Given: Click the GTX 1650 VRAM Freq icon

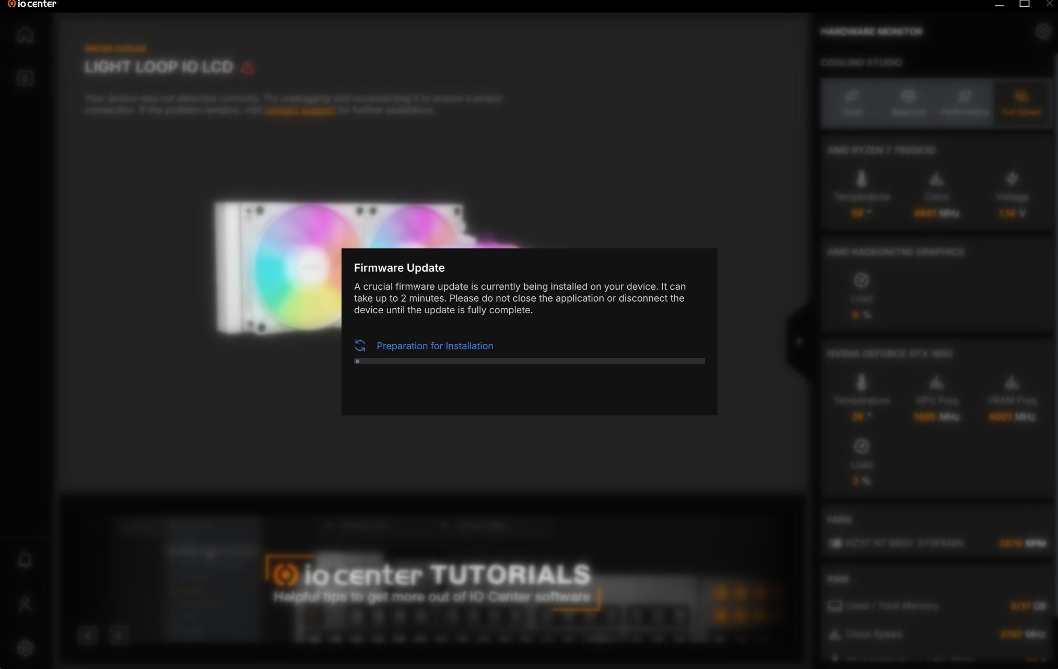Looking at the screenshot, I should click(x=1012, y=383).
